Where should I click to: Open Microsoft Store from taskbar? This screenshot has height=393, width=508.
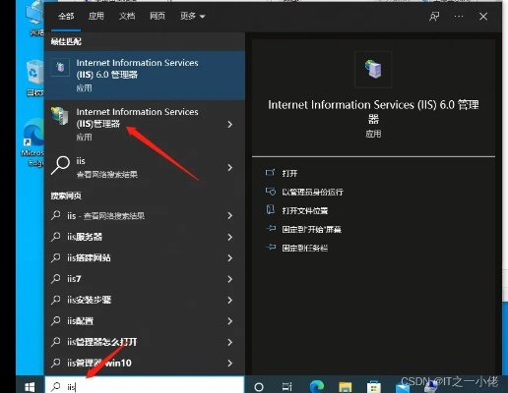click(x=373, y=387)
